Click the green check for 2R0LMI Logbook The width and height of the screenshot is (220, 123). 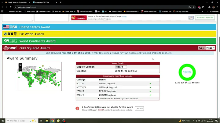click(x=150, y=95)
